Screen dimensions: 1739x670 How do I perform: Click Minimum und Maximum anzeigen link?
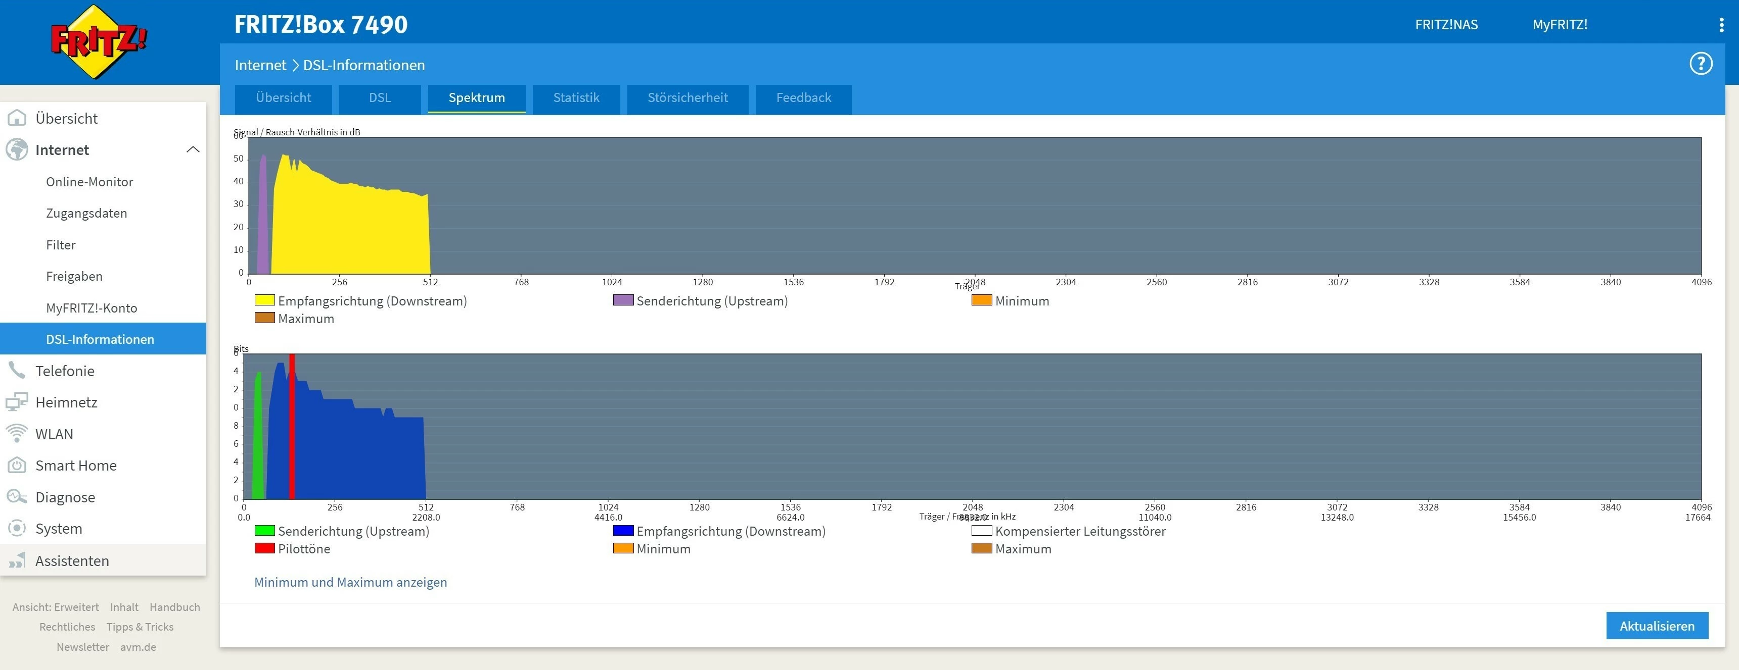350,582
